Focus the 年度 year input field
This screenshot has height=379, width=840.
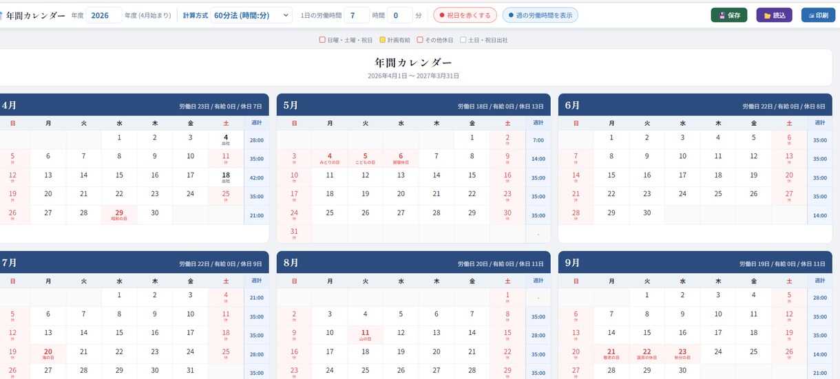104,15
